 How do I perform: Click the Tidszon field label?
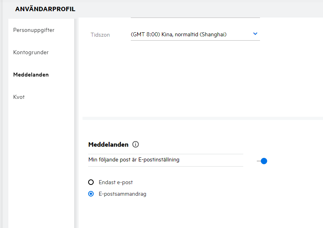point(100,35)
